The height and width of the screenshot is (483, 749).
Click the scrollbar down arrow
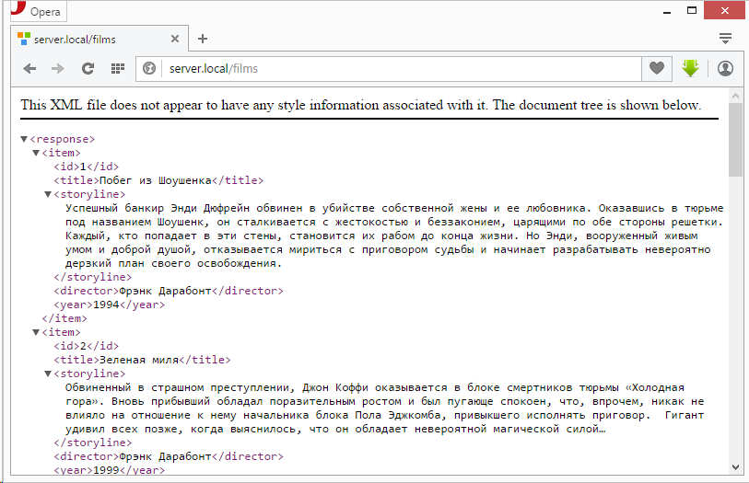[735, 467]
